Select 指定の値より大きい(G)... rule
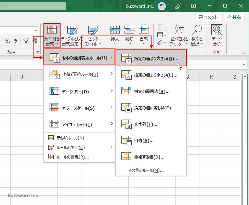 pos(151,58)
